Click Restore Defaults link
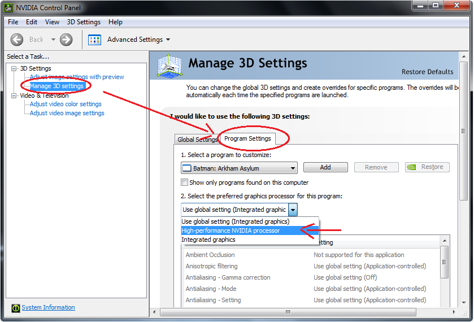474x322 pixels. [x=428, y=72]
